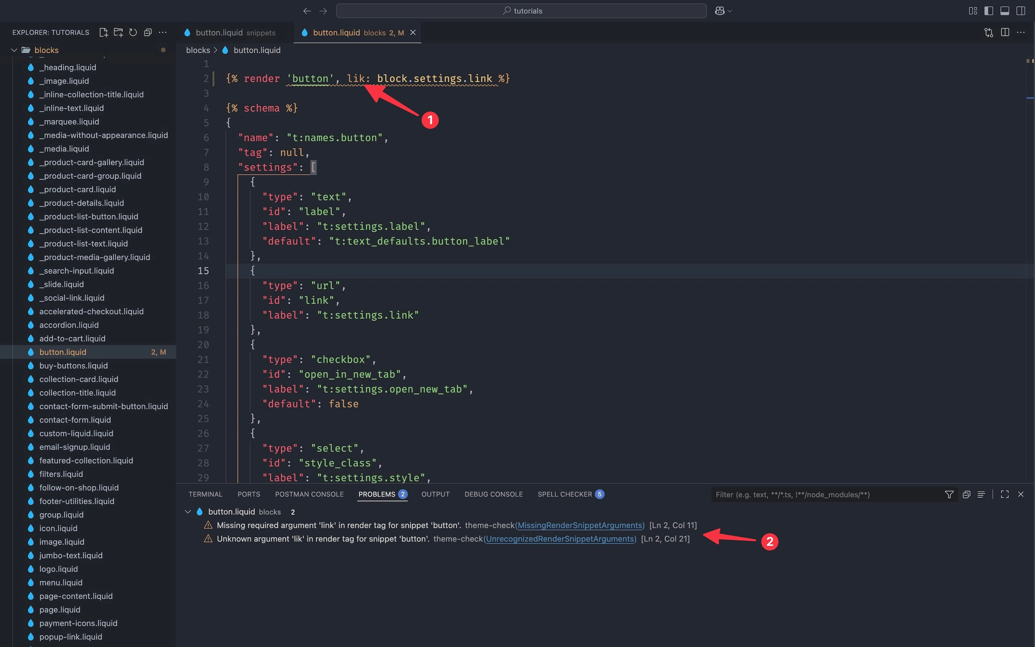The width and height of the screenshot is (1035, 647).
Task: Open _marquee.liquid file
Action: pos(69,121)
